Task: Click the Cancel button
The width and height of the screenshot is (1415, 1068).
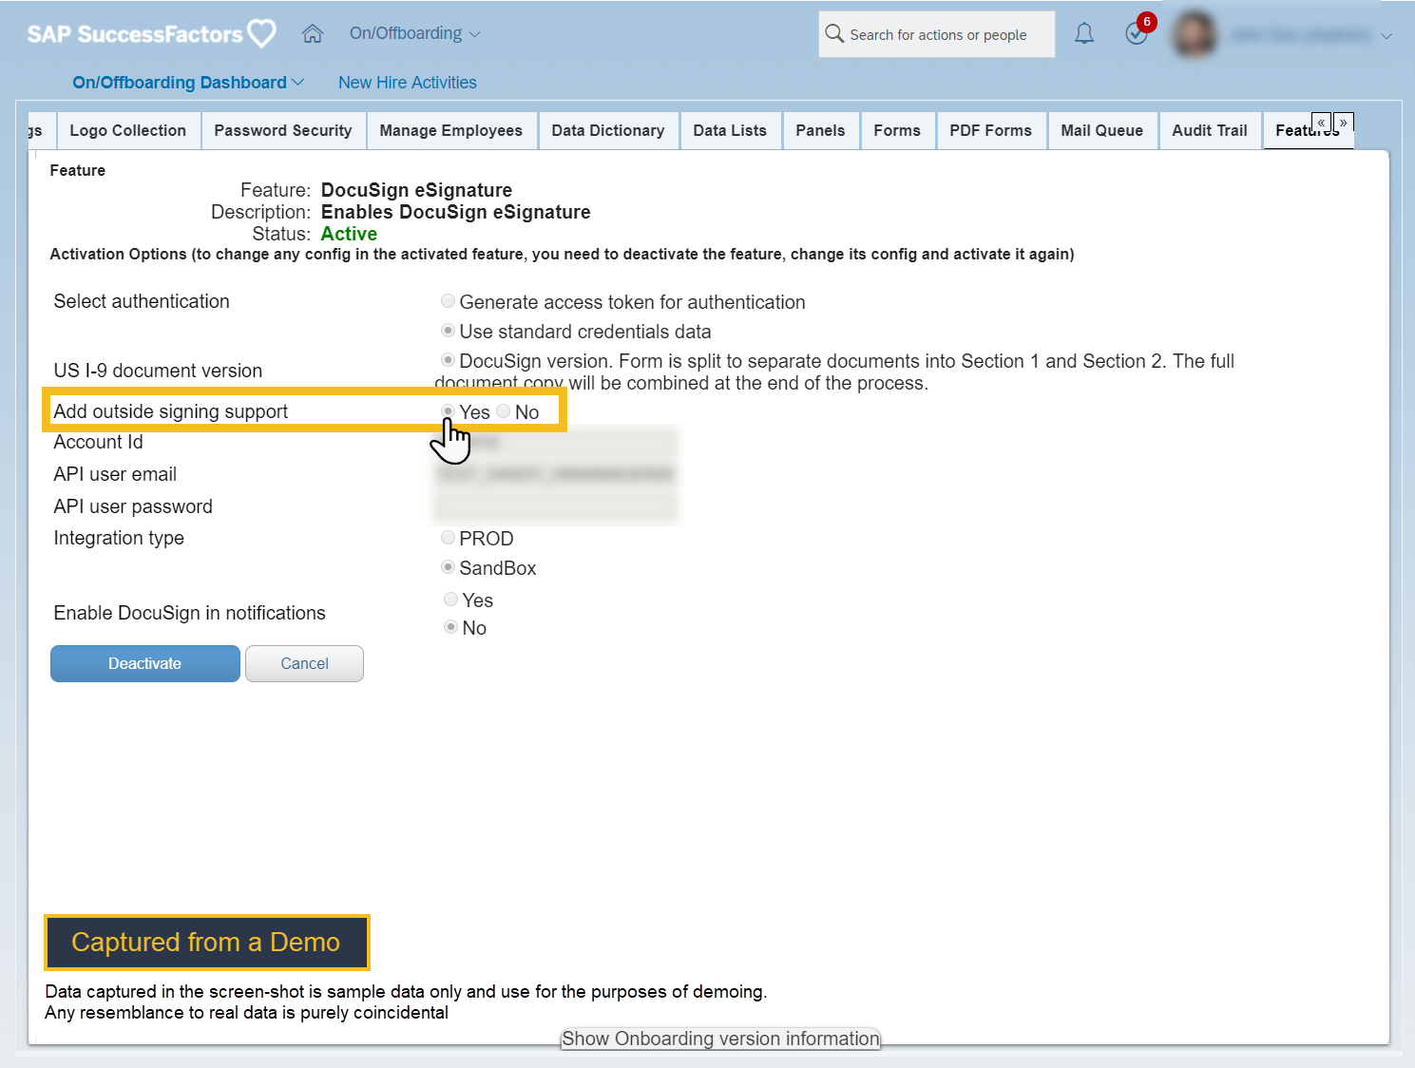Action: 304,663
